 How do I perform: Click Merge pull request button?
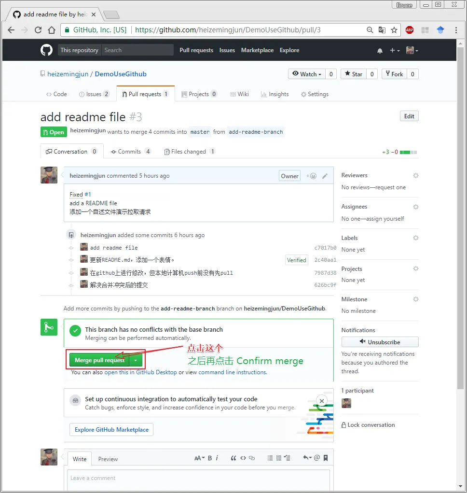99,360
